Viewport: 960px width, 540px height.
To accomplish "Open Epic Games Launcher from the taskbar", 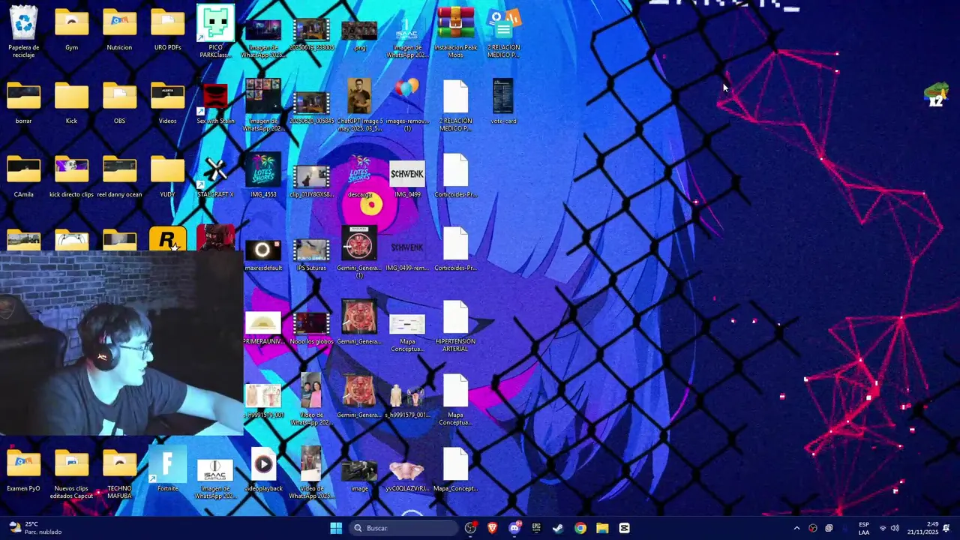I will click(536, 528).
